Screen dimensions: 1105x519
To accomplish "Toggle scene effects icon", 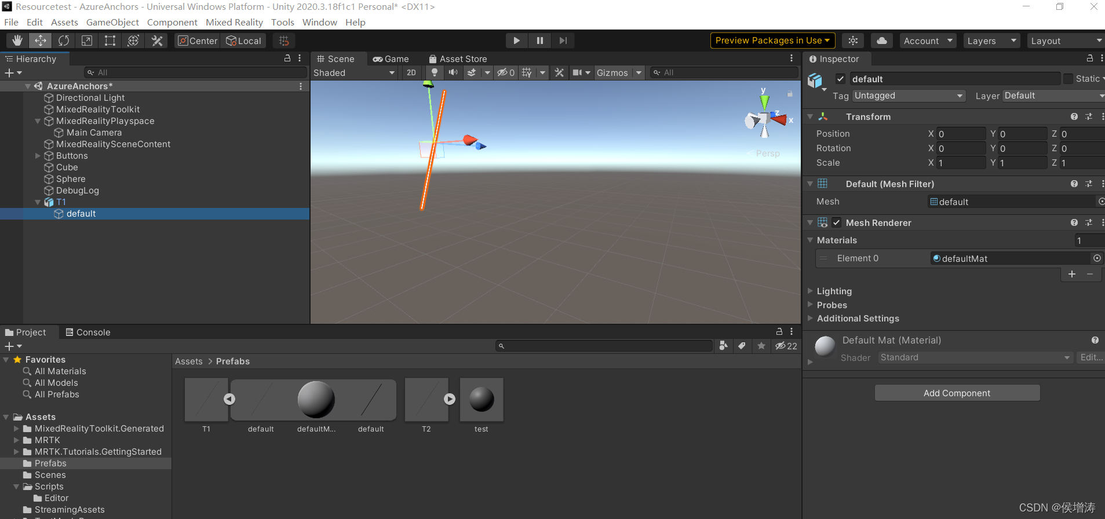I will [472, 72].
